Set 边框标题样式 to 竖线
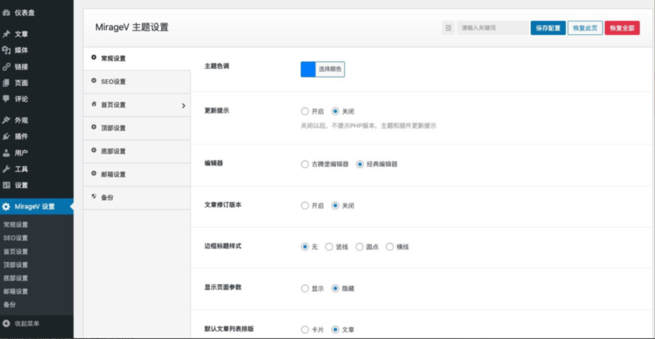655x339 pixels. (x=329, y=247)
